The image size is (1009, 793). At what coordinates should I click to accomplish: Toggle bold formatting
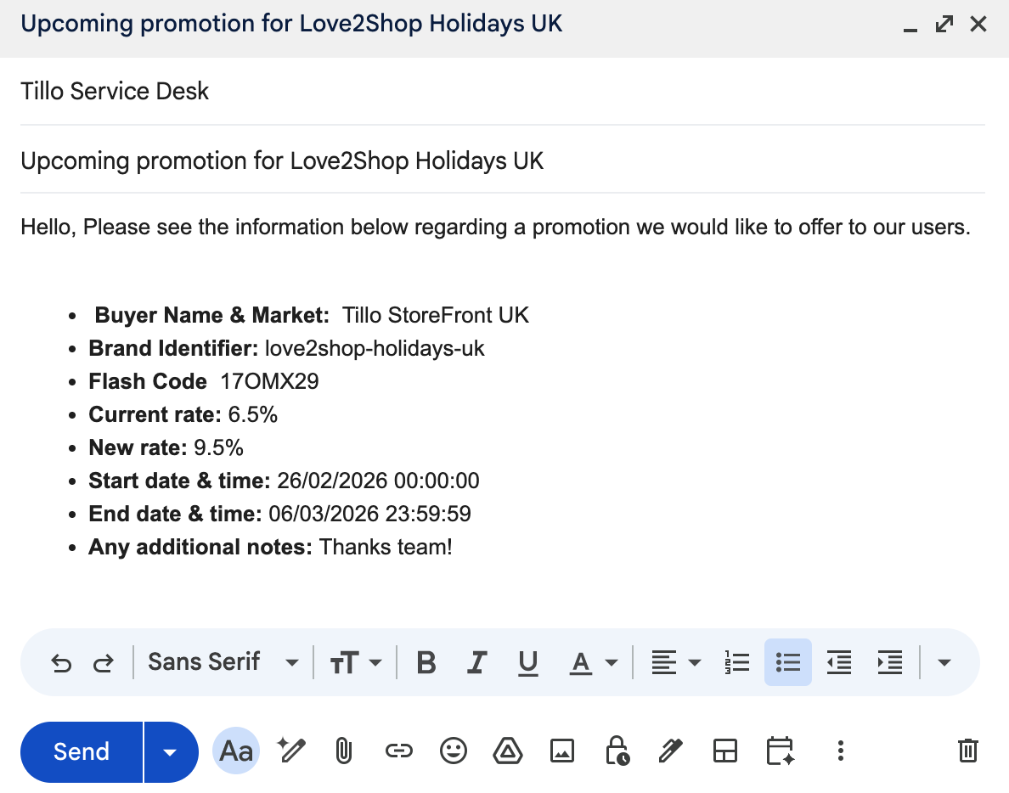point(426,662)
